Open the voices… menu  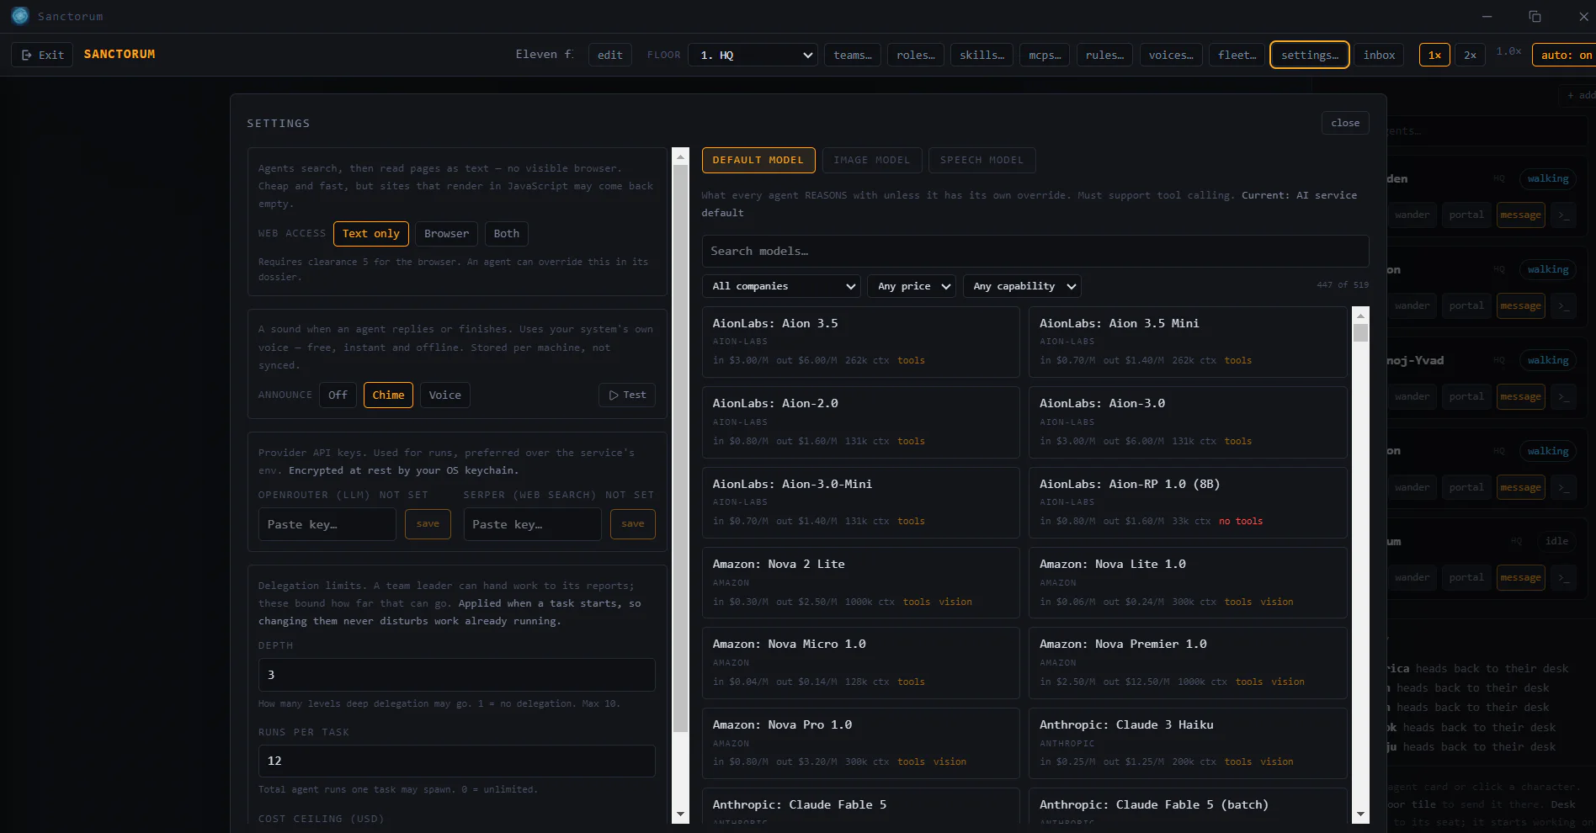coord(1171,55)
